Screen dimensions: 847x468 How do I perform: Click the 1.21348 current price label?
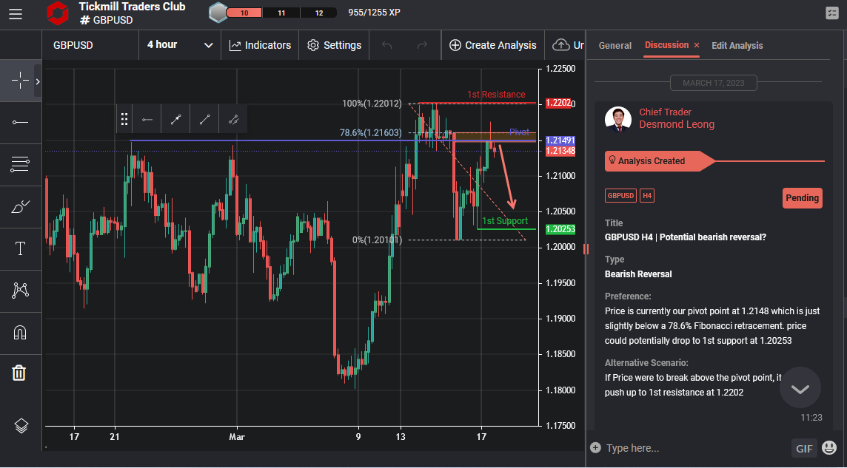(x=560, y=151)
